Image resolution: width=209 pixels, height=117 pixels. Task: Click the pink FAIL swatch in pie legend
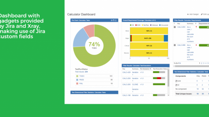[77, 84]
